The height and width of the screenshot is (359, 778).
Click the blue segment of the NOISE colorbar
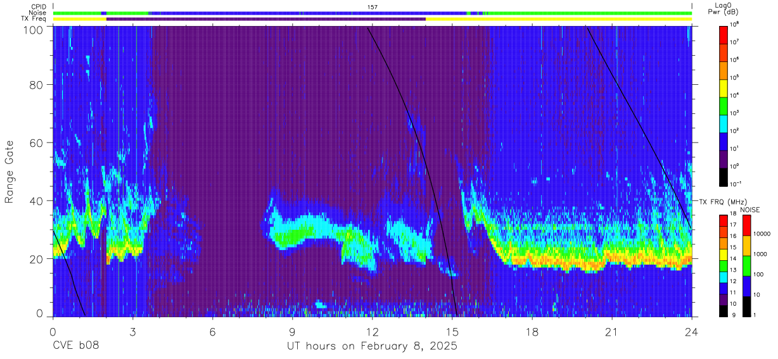[x=746, y=286]
